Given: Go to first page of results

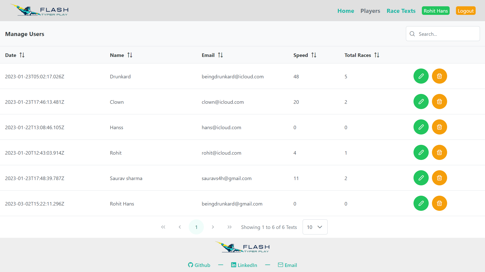Looking at the screenshot, I should [x=163, y=227].
